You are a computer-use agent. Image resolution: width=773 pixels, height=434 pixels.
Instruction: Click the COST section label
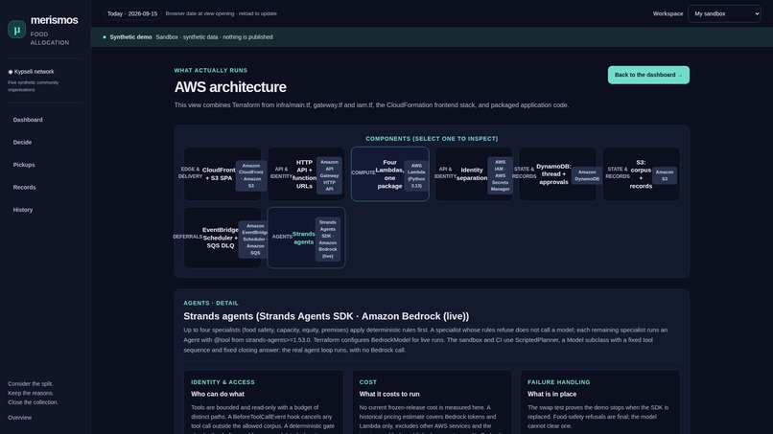(x=367, y=382)
